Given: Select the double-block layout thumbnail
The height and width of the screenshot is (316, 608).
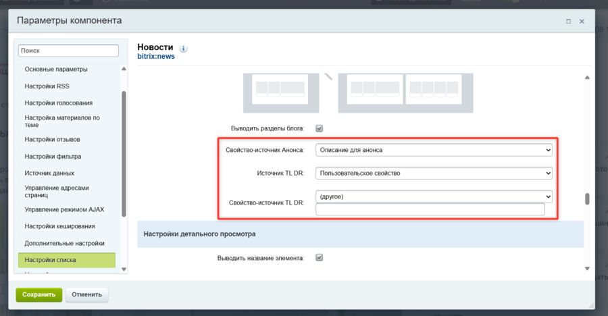Looking at the screenshot, I should [405, 93].
